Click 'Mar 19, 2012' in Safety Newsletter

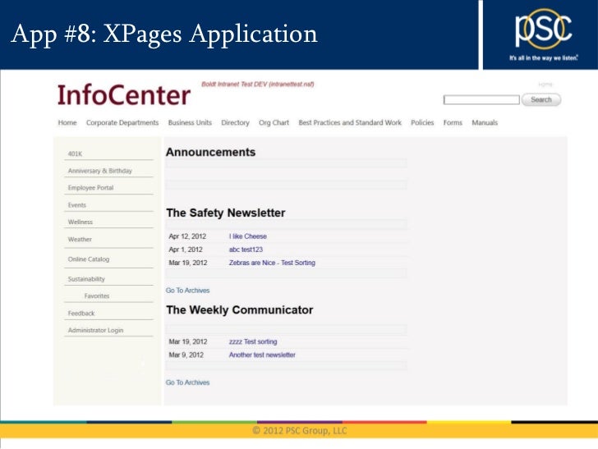[x=187, y=263]
